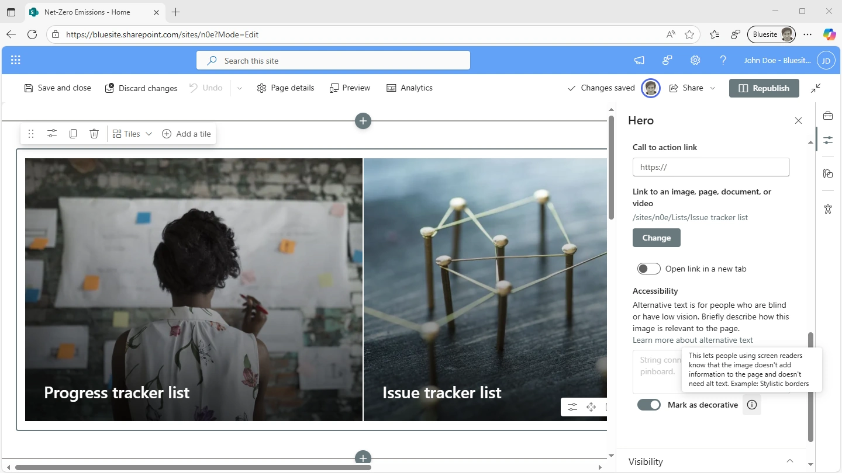Open the Toolbox briefcase icon in right rail
842x473 pixels.
[x=827, y=116]
